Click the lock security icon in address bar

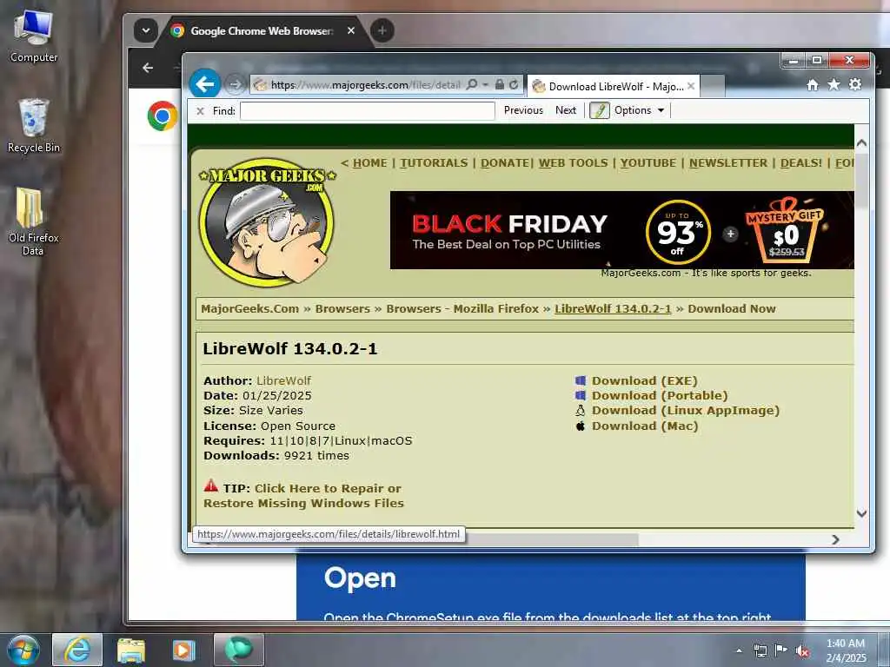point(499,84)
